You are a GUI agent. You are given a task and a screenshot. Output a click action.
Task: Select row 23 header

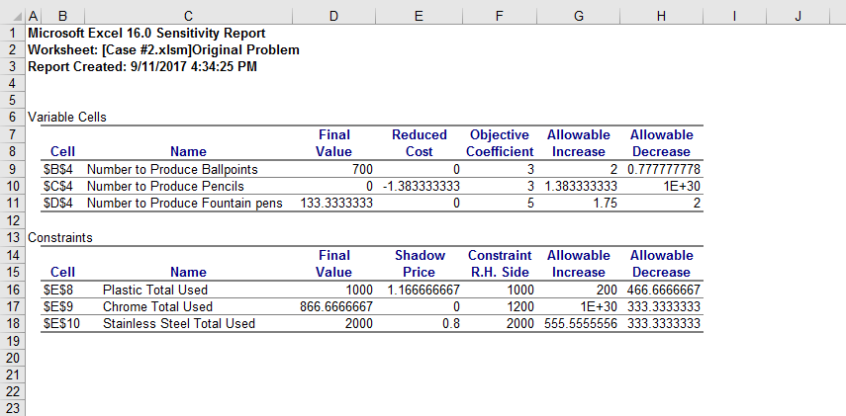pos(13,407)
